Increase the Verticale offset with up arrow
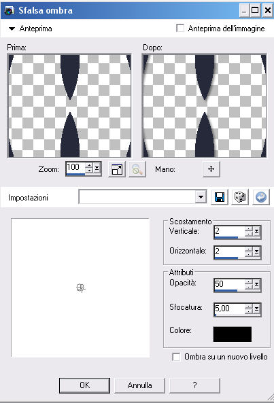Viewport: 274px width, 403px height. 249,229
